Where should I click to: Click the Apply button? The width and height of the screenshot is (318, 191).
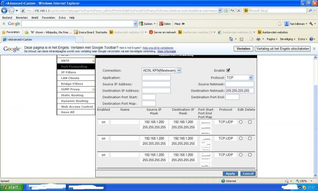pyautogui.click(x=230, y=174)
